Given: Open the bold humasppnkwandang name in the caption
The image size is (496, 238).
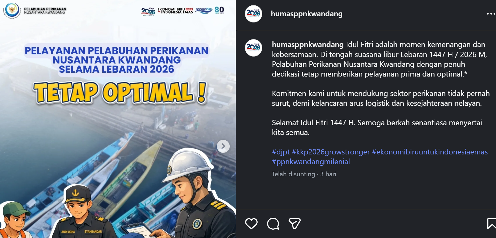Looking at the screenshot, I should pos(308,45).
